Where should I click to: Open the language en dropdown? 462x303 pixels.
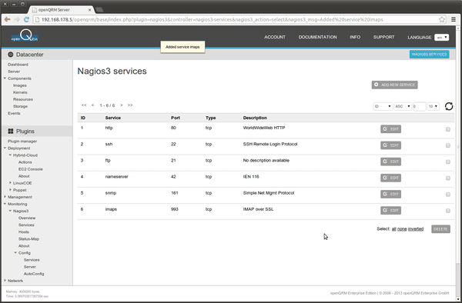[442, 38]
